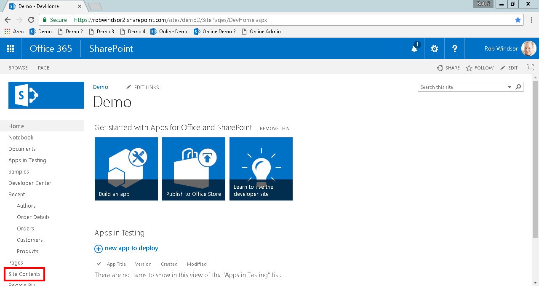Sort by Created column header
Viewport: 539px width, 286px height.
point(169,264)
